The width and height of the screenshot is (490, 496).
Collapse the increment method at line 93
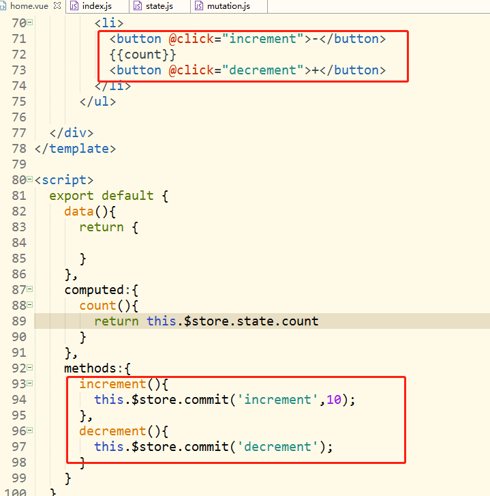(x=30, y=383)
